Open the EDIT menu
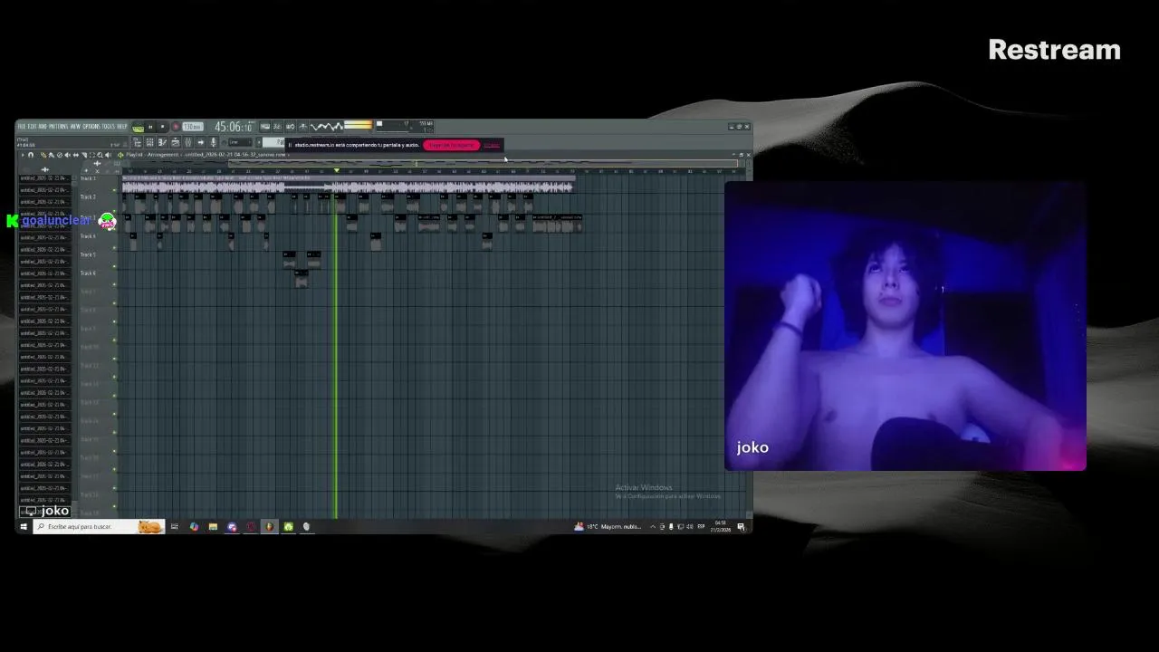 click(30, 127)
